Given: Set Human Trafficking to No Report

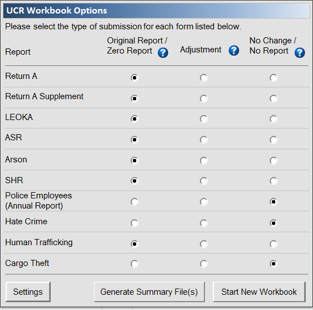Looking at the screenshot, I should pyautogui.click(x=274, y=244).
